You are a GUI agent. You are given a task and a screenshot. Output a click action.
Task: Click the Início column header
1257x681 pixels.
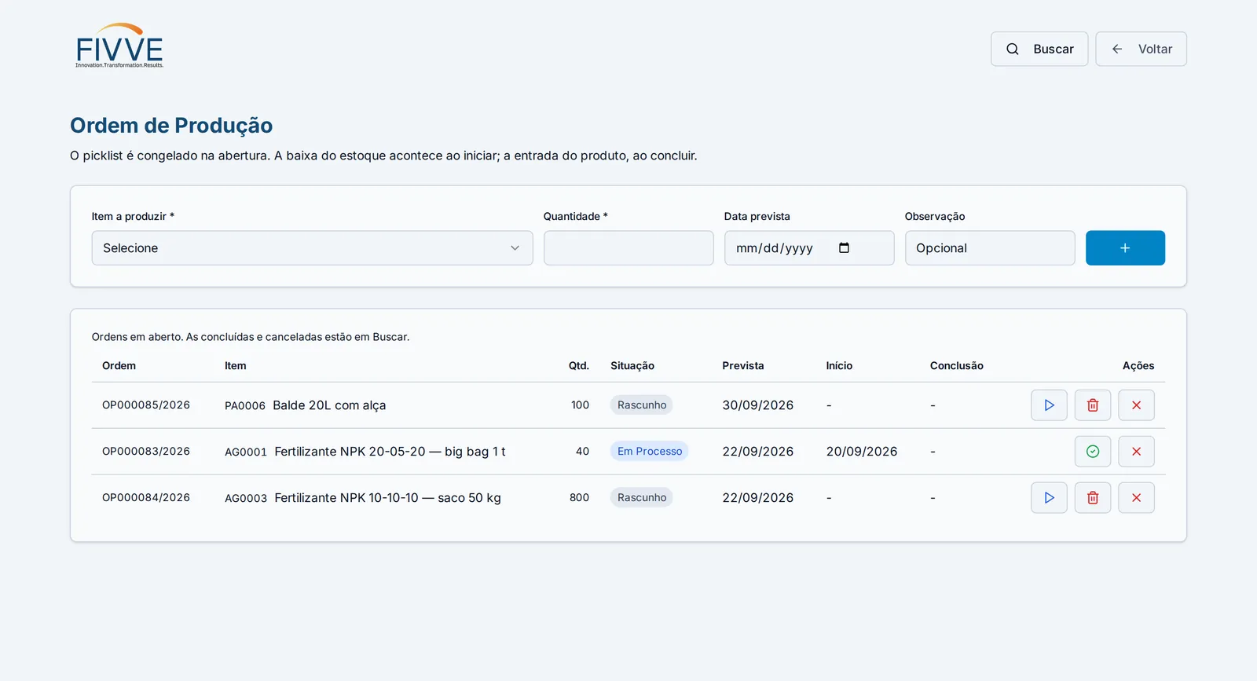point(839,366)
